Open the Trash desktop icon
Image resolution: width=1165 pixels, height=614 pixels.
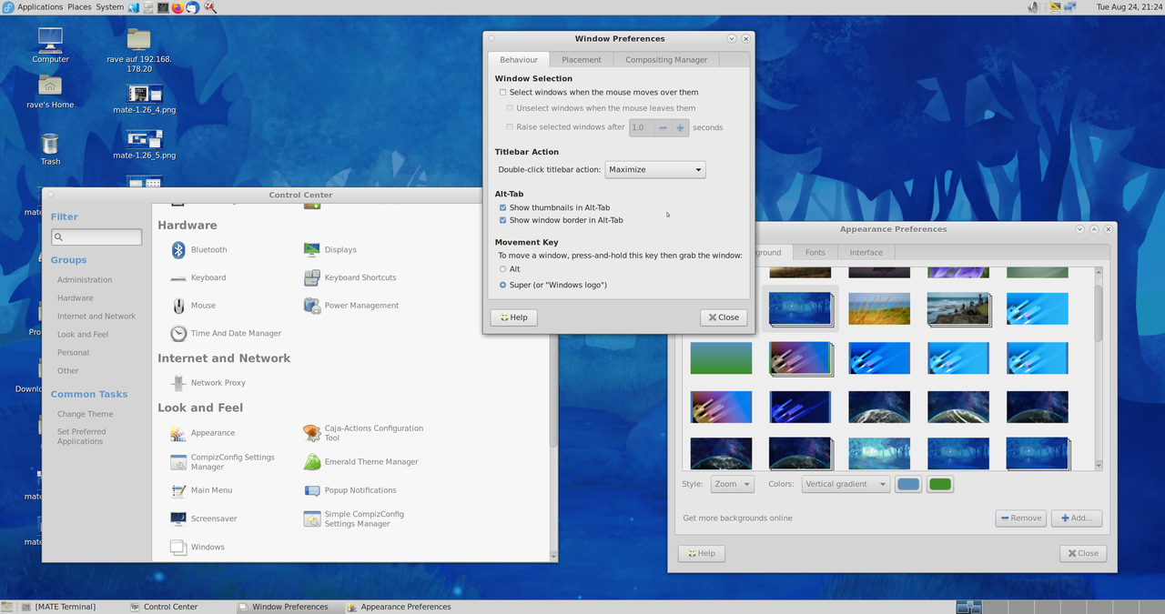50,146
